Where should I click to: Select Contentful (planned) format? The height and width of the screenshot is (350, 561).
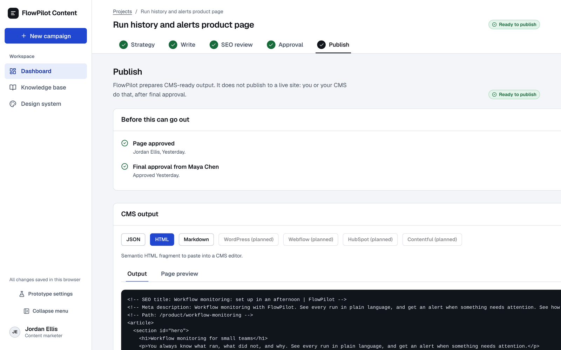(432, 239)
